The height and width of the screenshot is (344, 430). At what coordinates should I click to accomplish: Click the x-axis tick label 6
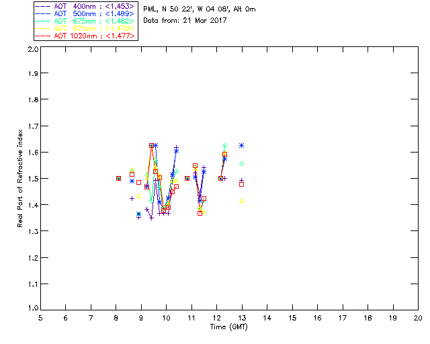pyautogui.click(x=66, y=318)
